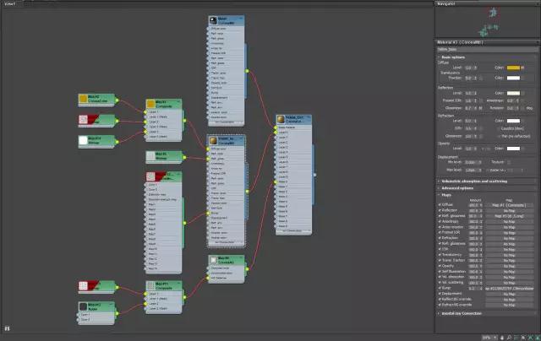Collapse the CoronaLayeredMtl node

click(309, 117)
